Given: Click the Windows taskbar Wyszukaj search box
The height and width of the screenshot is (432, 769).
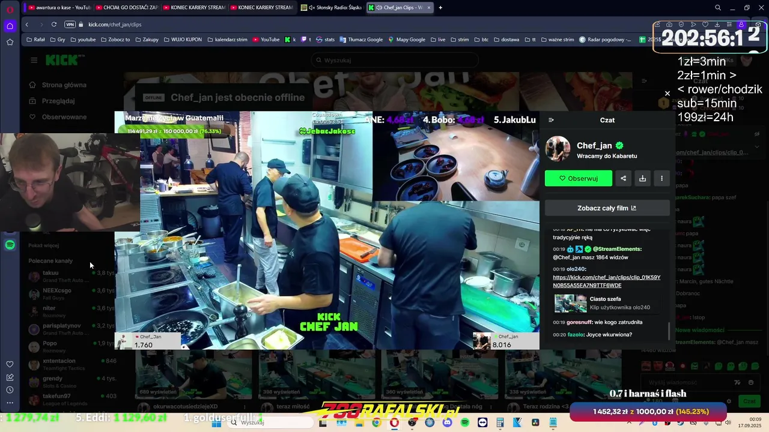Looking at the screenshot, I should 270,422.
